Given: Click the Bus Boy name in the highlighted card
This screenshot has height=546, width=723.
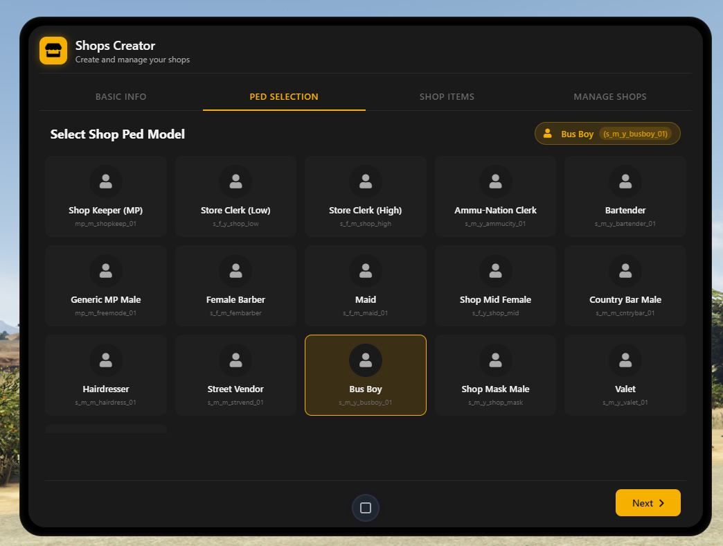Looking at the screenshot, I should click(366, 389).
